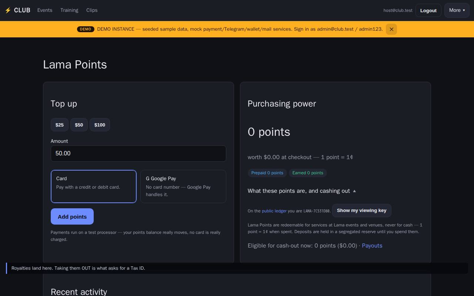This screenshot has width=474, height=296.
Task: Pick the $100 top-up preset
Action: click(100, 125)
